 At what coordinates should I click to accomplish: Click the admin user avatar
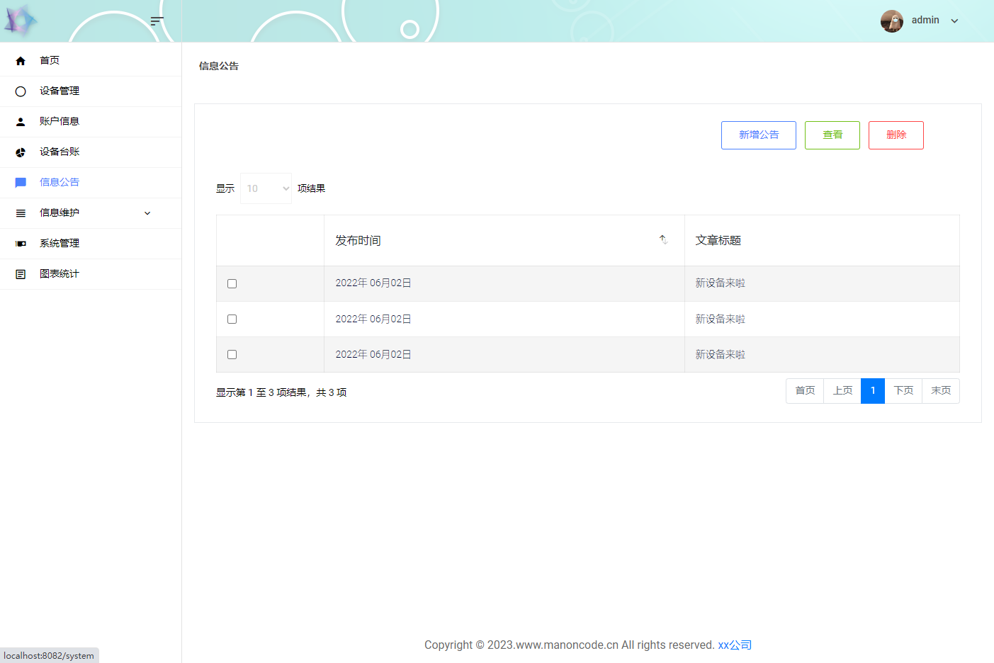(x=892, y=21)
